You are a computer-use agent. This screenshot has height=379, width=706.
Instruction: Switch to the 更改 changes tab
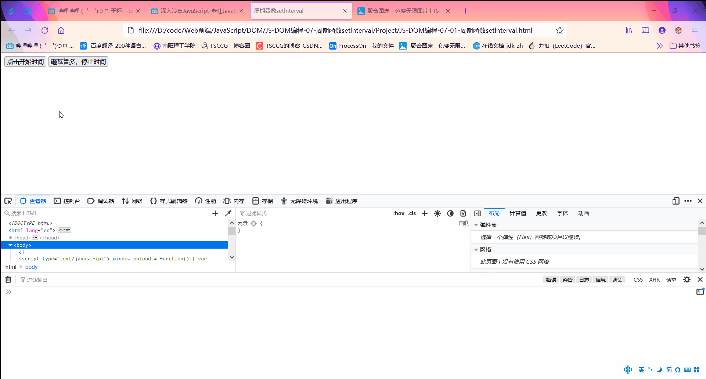pyautogui.click(x=541, y=213)
